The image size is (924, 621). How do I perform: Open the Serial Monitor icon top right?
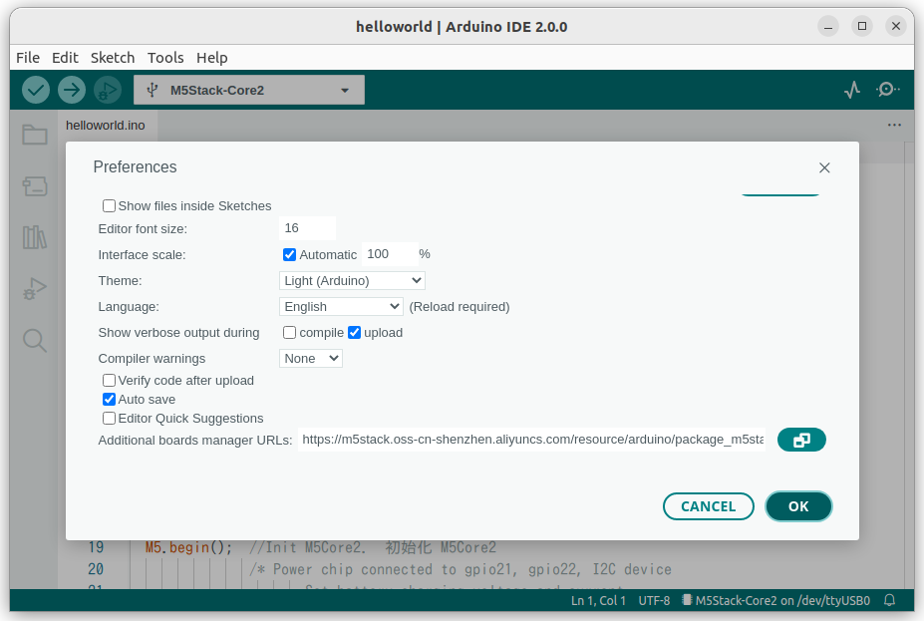point(887,89)
